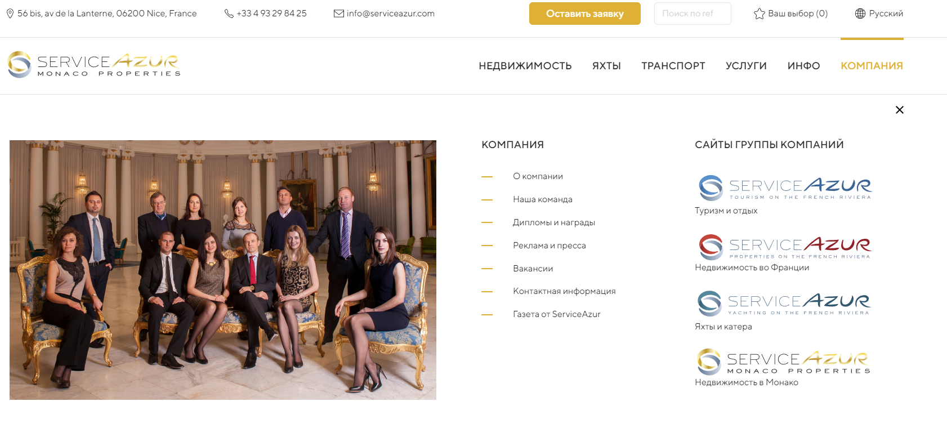
Task: Select the Услуги menu item
Action: pos(746,66)
